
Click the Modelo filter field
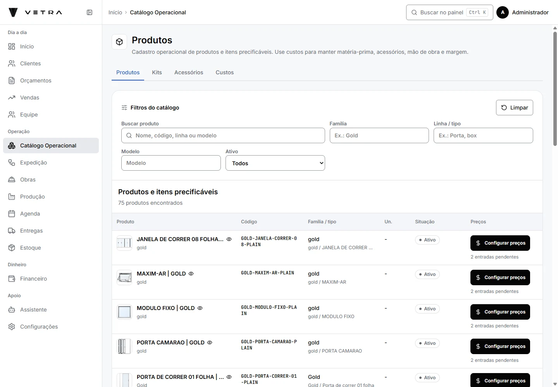pyautogui.click(x=171, y=163)
